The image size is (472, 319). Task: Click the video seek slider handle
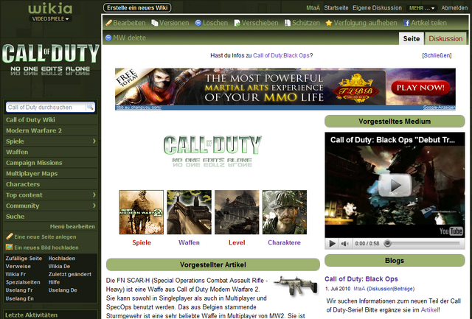click(x=388, y=244)
